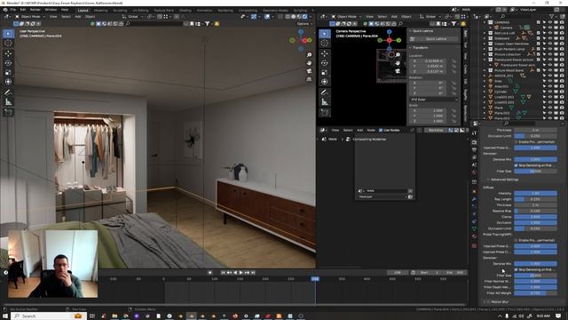Toggle Motion Blur panel checkbox
This screenshot has height=320, width=568.
(x=489, y=302)
